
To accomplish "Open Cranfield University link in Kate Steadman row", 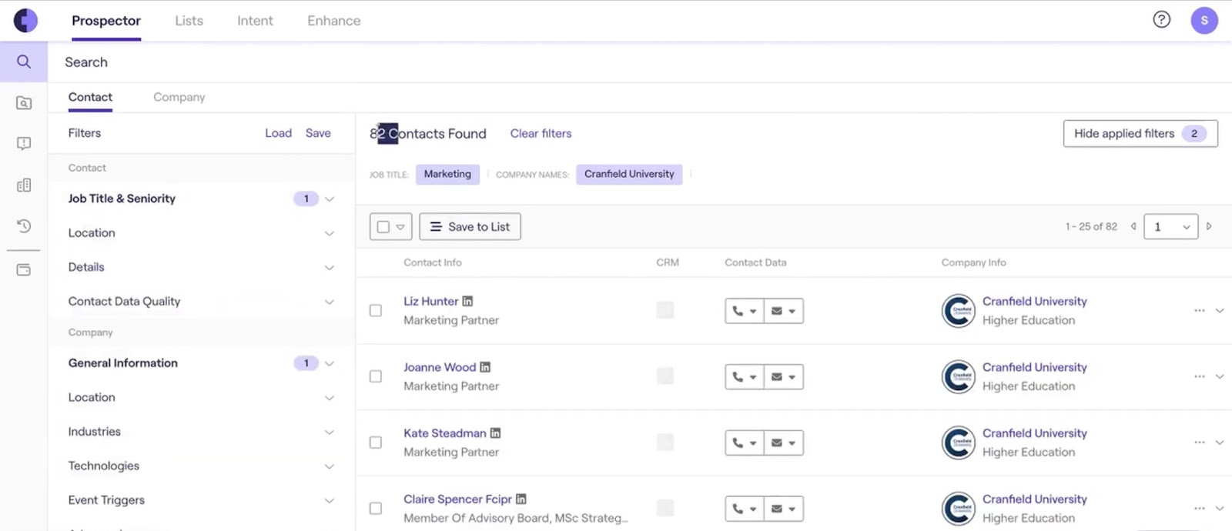I will [x=1034, y=433].
